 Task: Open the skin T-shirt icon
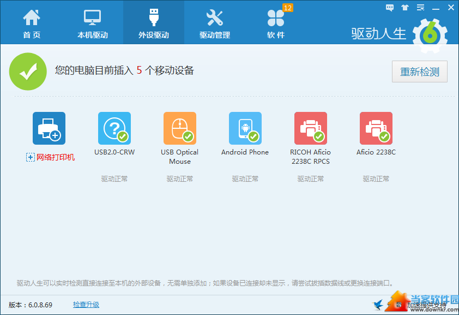point(405,8)
